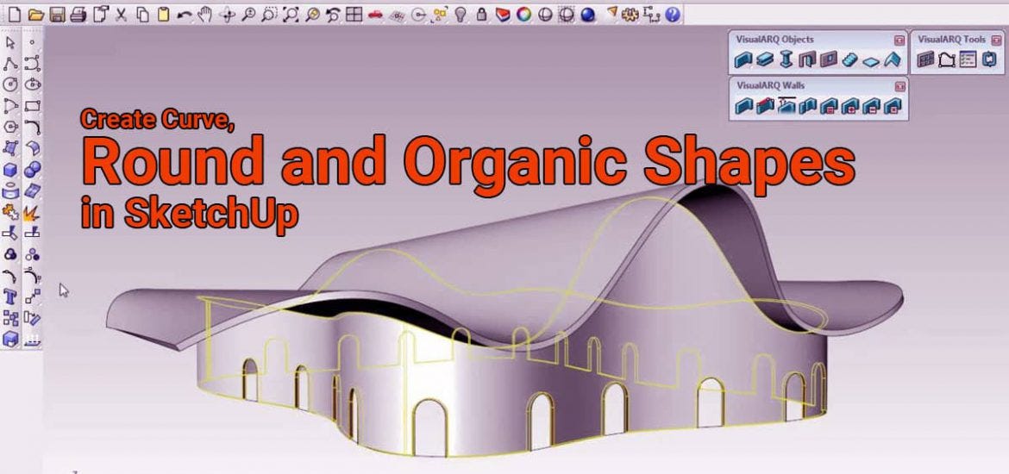Pick the Select arrow tool in left toolbar
The width and height of the screenshot is (1009, 474).
pos(10,42)
